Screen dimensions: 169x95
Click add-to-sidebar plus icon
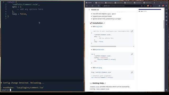pyautogui.click(x=166, y=24)
